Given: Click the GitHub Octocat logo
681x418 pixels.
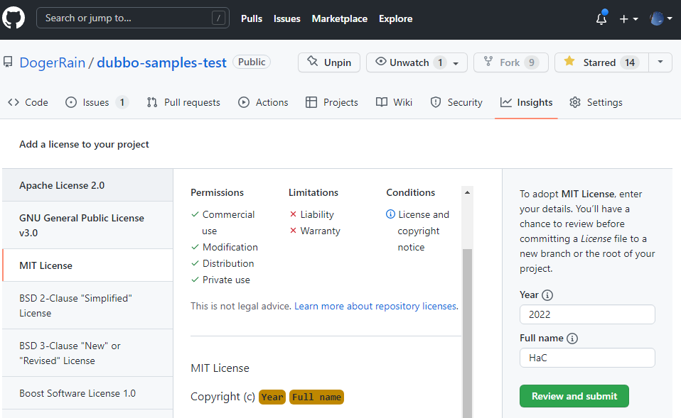Looking at the screenshot, I should tap(14, 18).
